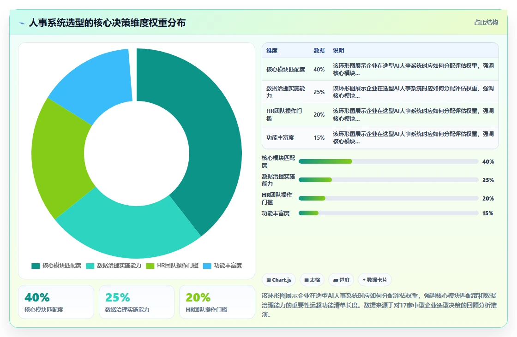Click the 功能丰富度 progress bar
Image resolution: width=517 pixels, height=337 pixels.
388,213
